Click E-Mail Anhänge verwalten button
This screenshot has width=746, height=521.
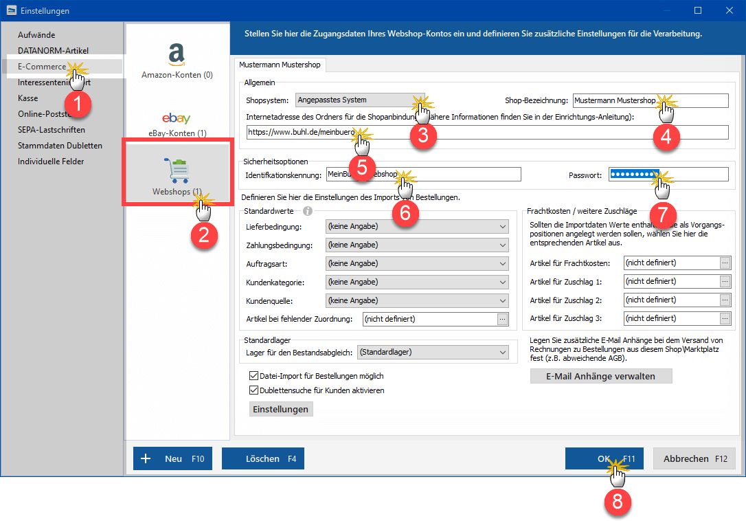click(601, 376)
